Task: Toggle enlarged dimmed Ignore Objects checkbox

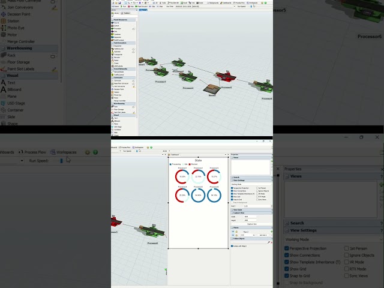Action: pyautogui.click(x=346, y=255)
